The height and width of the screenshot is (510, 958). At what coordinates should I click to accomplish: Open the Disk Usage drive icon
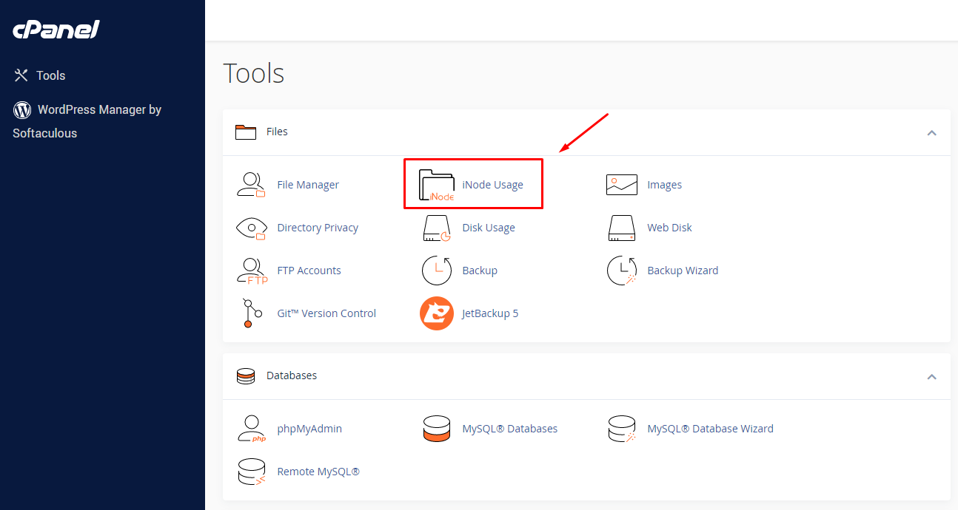436,228
